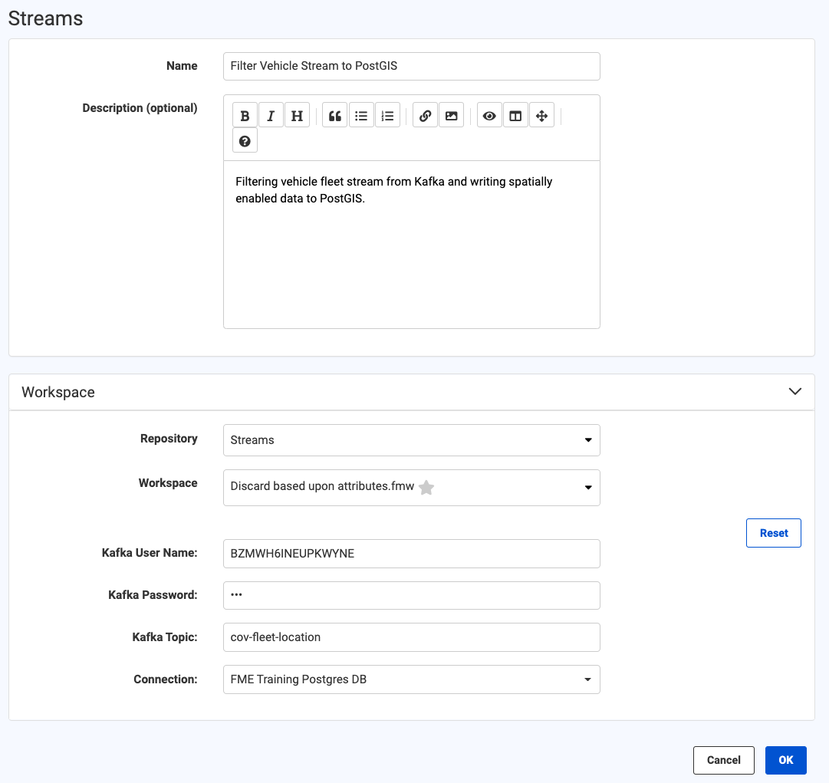Insert a hyperlink into the description
This screenshot has height=783, width=829.
[425, 115]
